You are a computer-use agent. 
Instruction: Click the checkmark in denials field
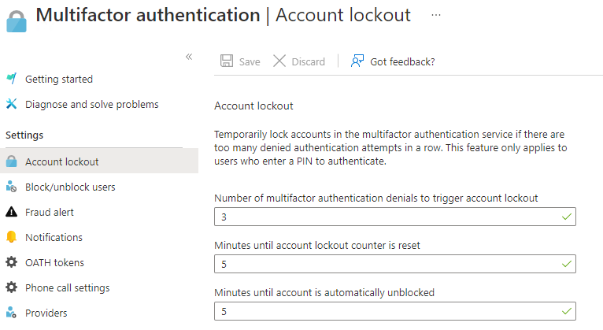[567, 217]
